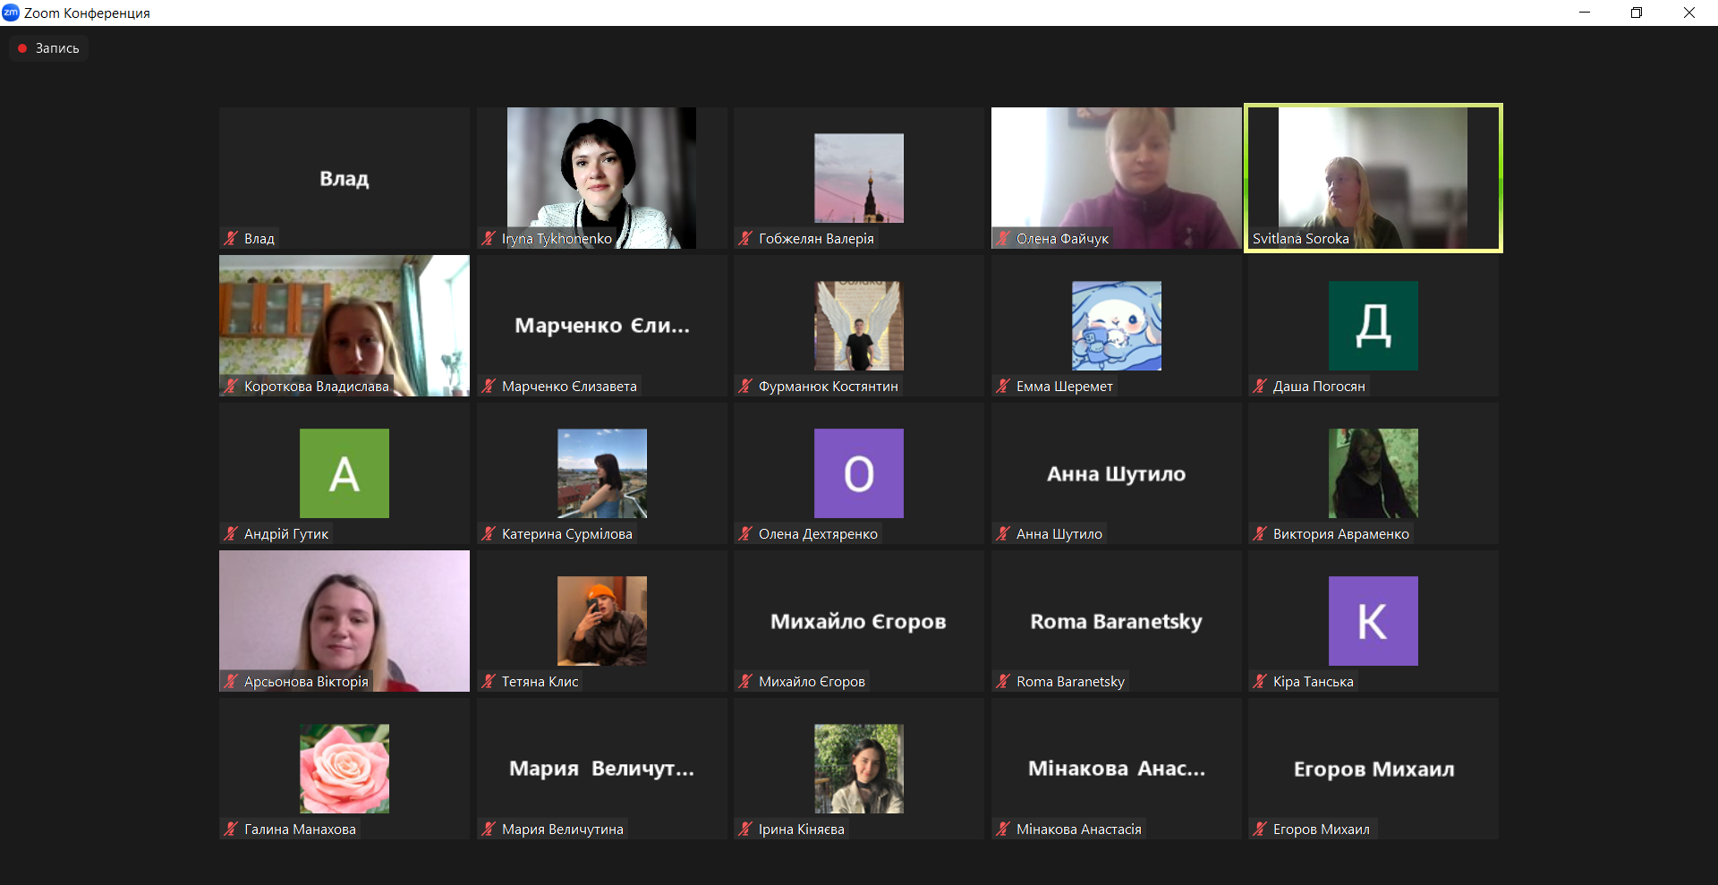The height and width of the screenshot is (885, 1718).
Task: Click muted mic icon for Гобжелян Валерія
Action: (745, 238)
